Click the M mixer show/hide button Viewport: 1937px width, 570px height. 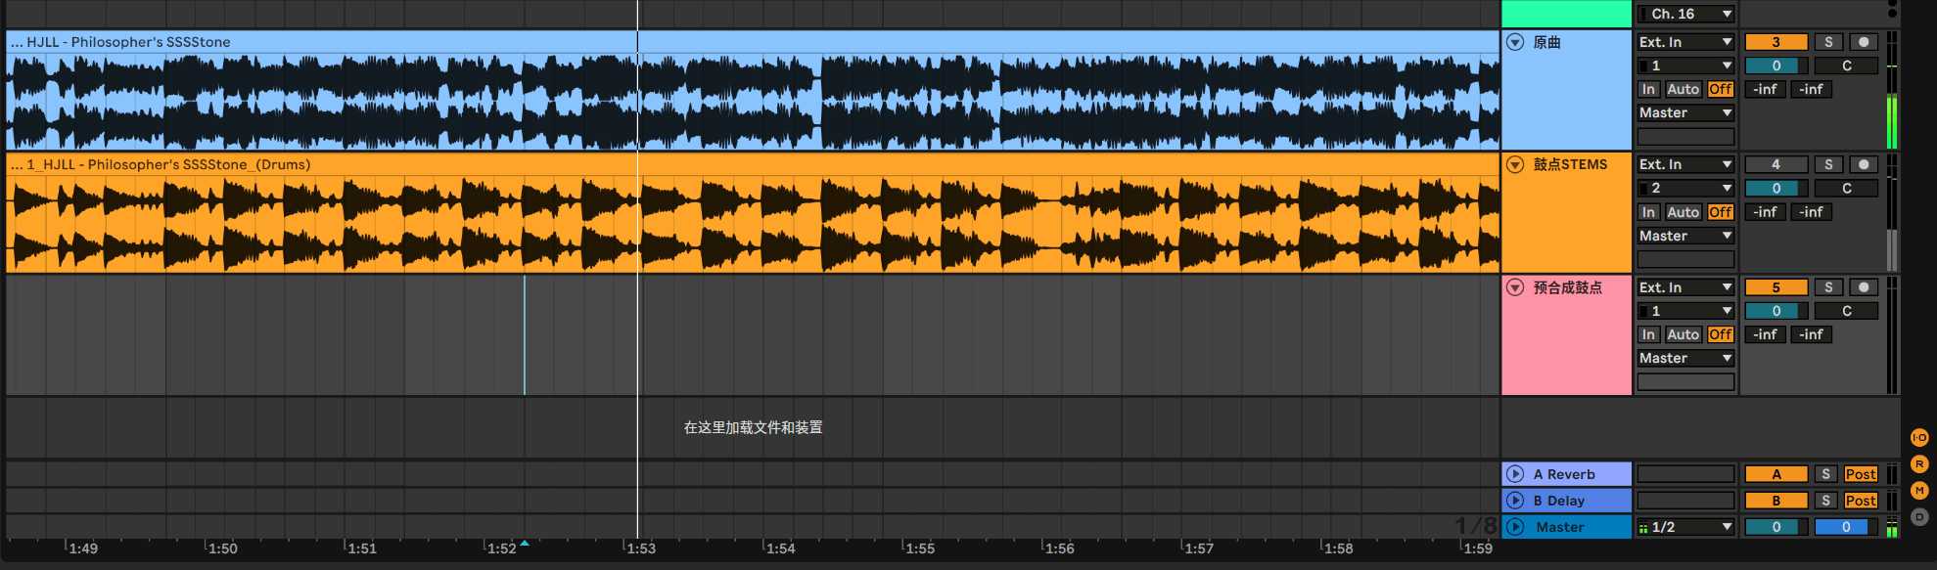pyautogui.click(x=1919, y=491)
